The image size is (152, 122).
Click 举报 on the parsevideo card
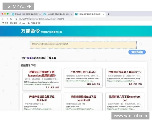57,87
